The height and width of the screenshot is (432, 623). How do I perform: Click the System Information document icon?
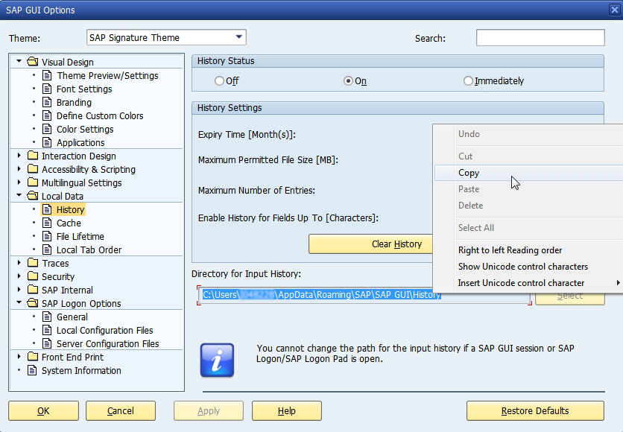coord(32,370)
